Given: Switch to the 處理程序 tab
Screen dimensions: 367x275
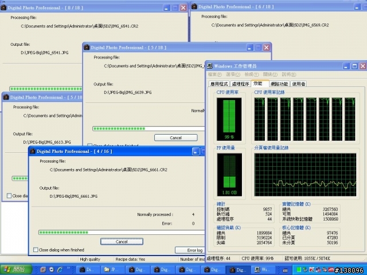Looking at the screenshot, I should pos(240,84).
